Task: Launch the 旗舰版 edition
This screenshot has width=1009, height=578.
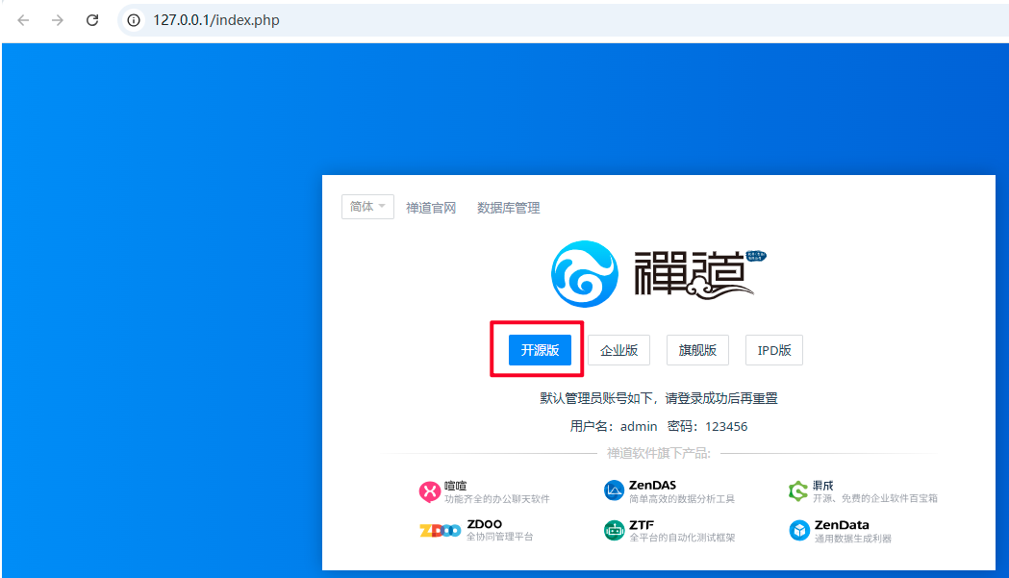Action: pos(697,350)
